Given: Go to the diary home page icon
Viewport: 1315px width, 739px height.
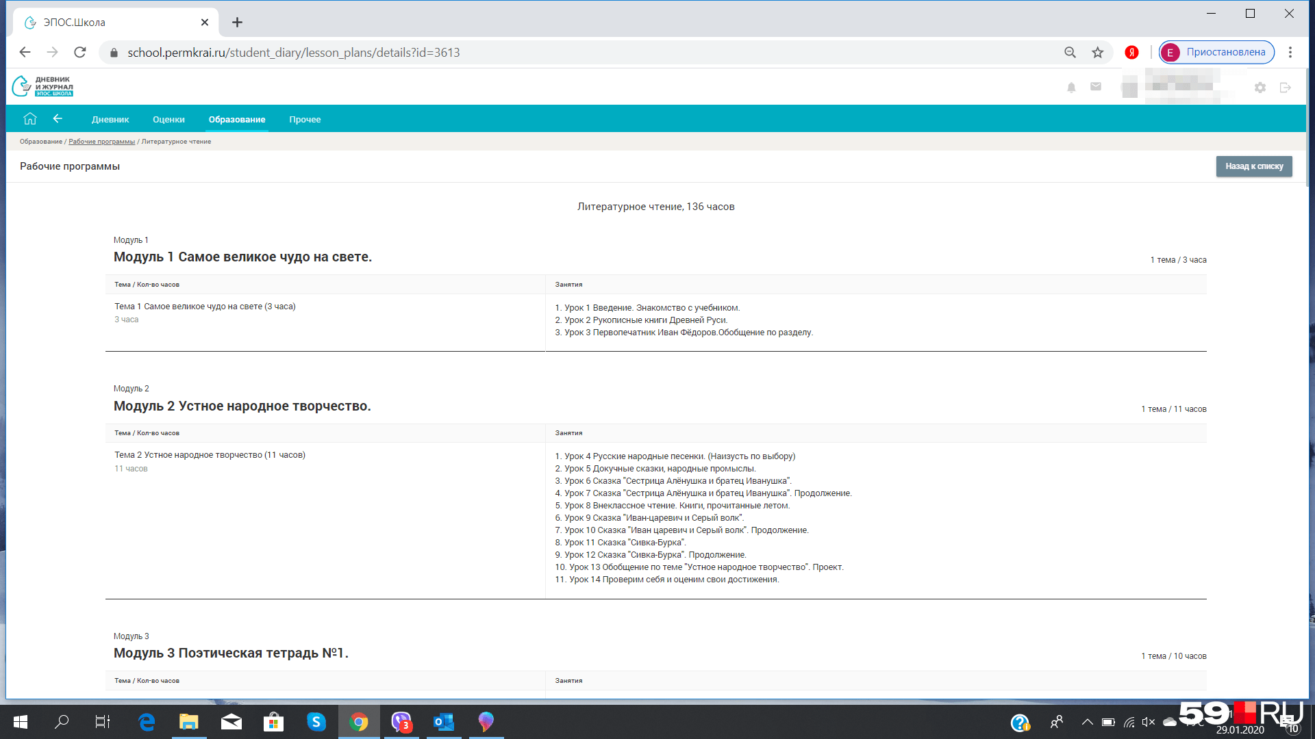Looking at the screenshot, I should coord(29,118).
